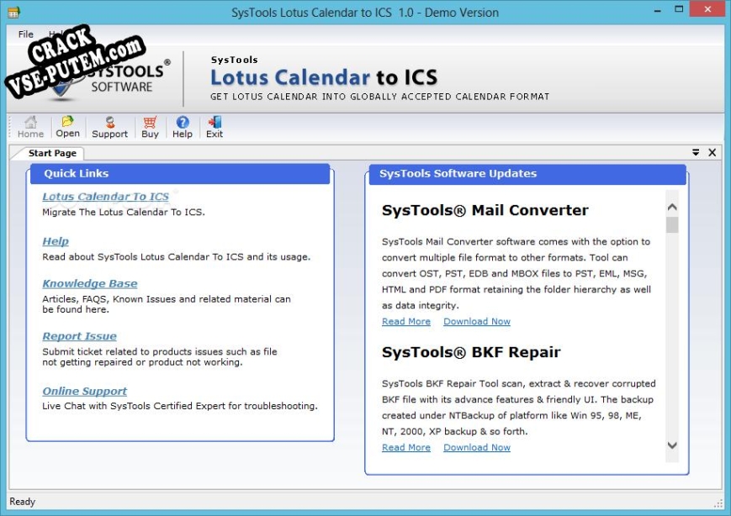The image size is (731, 516).
Task: Click the updates panel scrollbar thumb
Action: [x=672, y=224]
